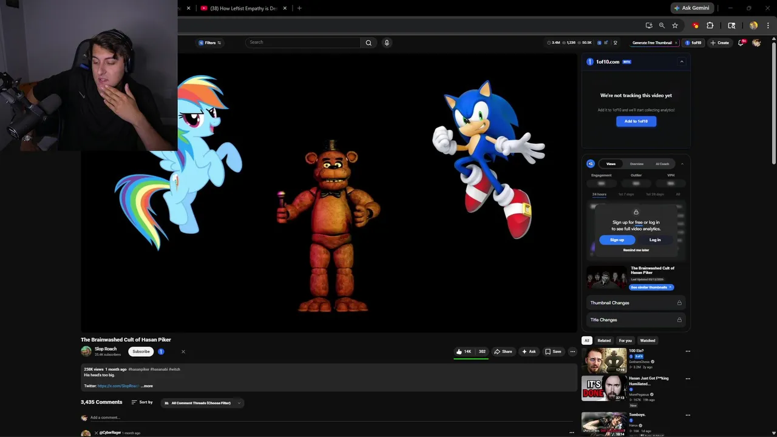Open options on CyberRager comment
This screenshot has height=437, width=777.
coord(571,433)
